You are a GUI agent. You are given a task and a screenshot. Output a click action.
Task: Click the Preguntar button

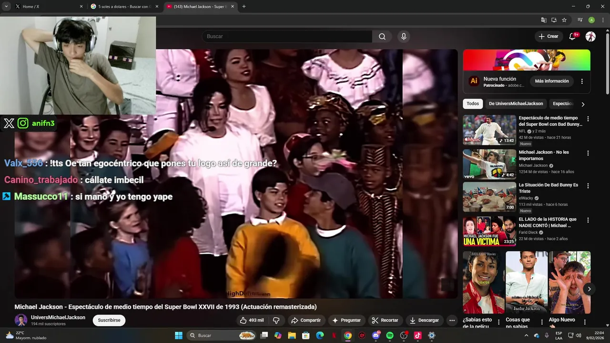tap(346, 320)
